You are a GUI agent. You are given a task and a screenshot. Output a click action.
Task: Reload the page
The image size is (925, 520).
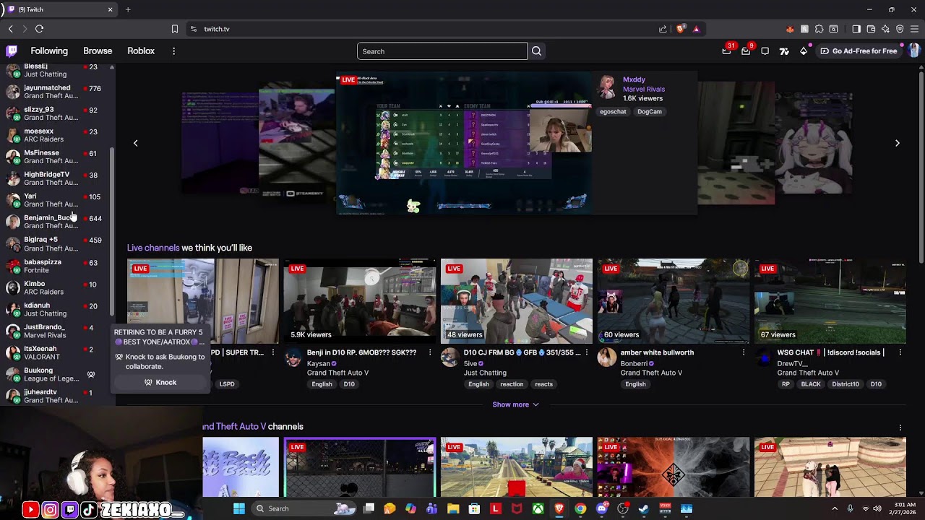coord(39,29)
